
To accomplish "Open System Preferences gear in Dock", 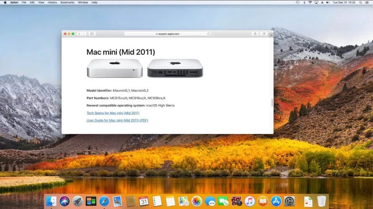I will [289, 201].
